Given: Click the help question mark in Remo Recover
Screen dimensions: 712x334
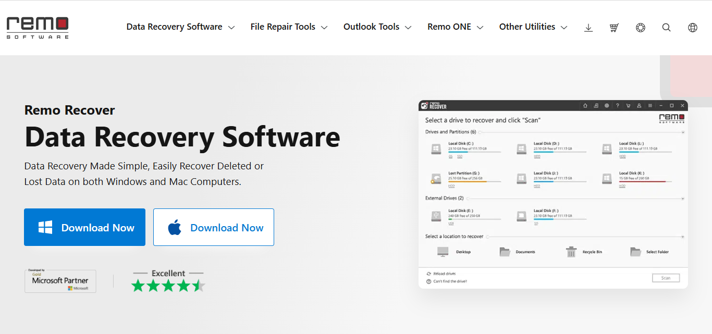Looking at the screenshot, I should coord(618,106).
